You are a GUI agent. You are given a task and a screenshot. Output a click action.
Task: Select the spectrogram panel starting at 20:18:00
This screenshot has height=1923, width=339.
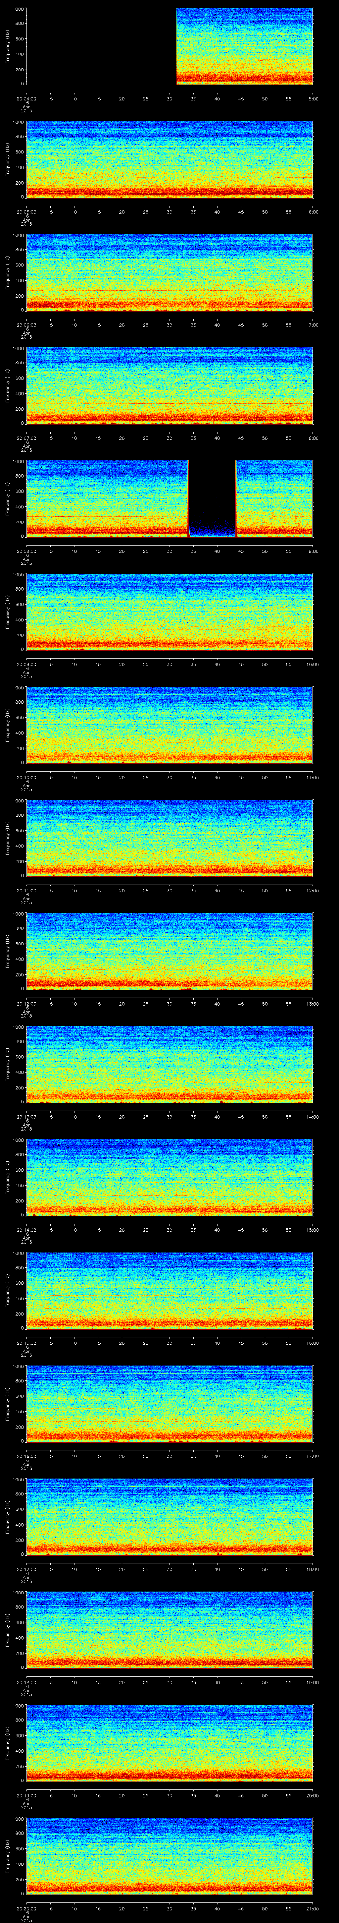coord(170,1630)
